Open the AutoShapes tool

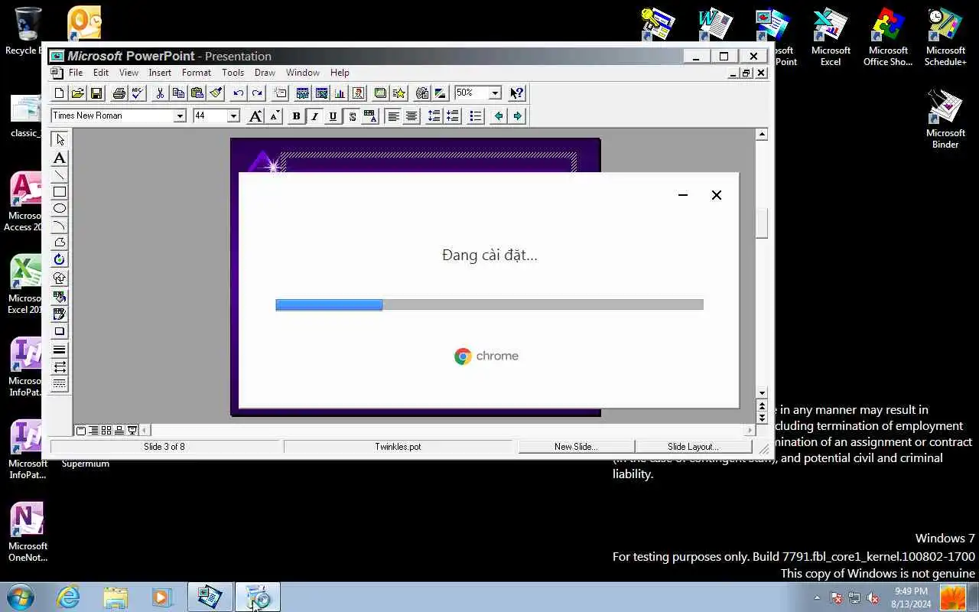(x=60, y=278)
